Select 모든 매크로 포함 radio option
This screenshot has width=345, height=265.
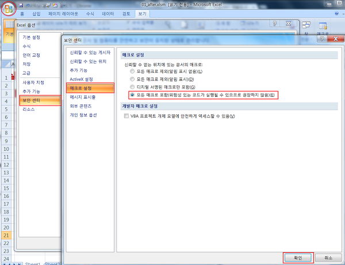click(x=132, y=95)
